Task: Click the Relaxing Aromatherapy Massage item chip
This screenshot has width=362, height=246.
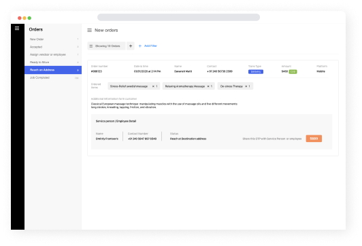Action: (x=188, y=86)
